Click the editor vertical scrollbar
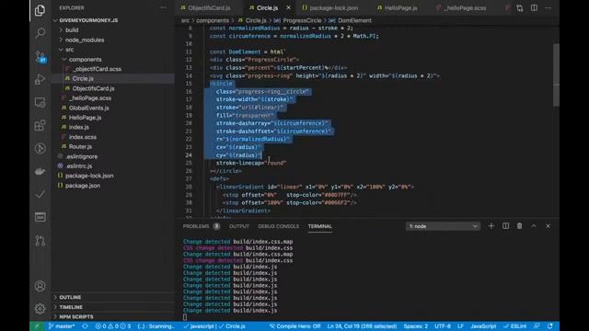Viewport: 589px width, 331px height. (x=556, y=75)
